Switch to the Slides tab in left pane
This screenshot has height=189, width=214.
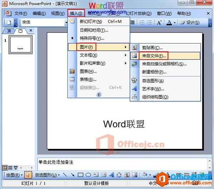click(x=20, y=31)
